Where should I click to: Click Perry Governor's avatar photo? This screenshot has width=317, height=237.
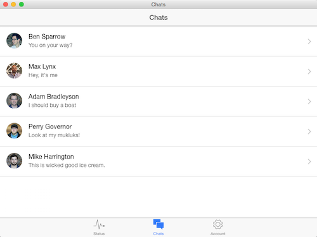(14, 131)
